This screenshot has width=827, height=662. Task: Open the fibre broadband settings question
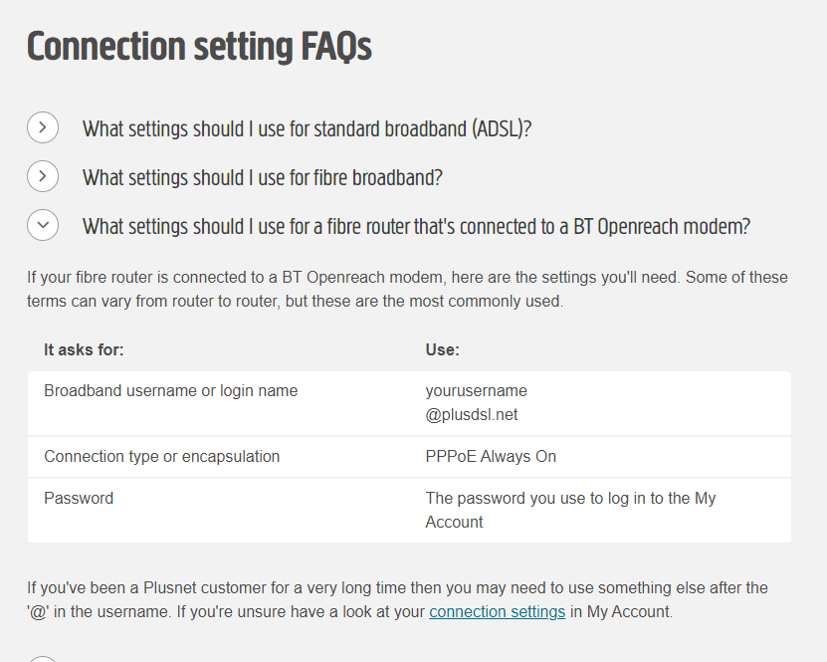tap(262, 177)
